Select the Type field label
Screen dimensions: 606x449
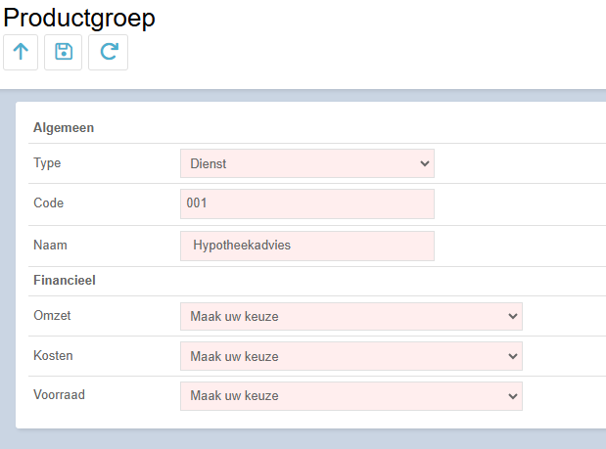(47, 163)
